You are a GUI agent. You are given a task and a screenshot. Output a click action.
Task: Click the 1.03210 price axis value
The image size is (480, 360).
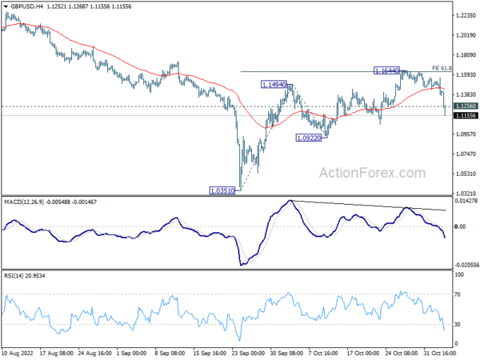[x=466, y=194]
